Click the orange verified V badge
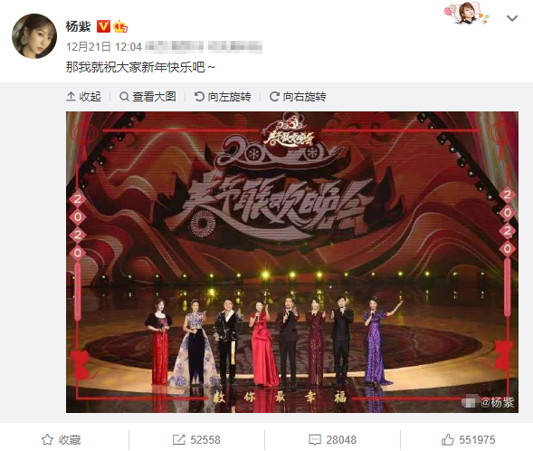The image size is (533, 451). (x=103, y=26)
